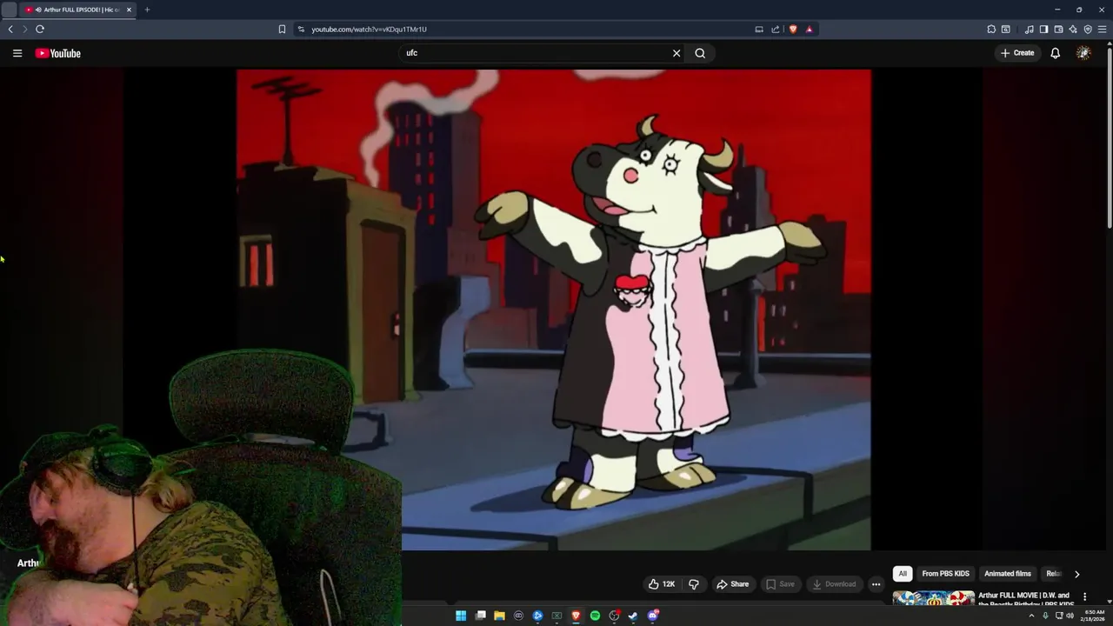Open the YouTube hamburger guide menu
Image resolution: width=1113 pixels, height=626 pixels.
pyautogui.click(x=17, y=53)
